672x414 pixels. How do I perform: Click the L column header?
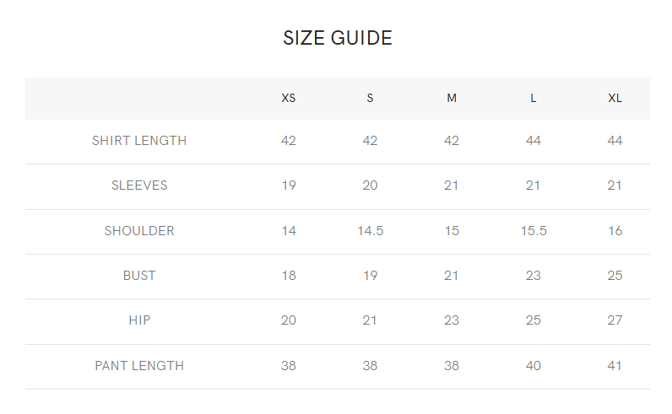coord(534,98)
